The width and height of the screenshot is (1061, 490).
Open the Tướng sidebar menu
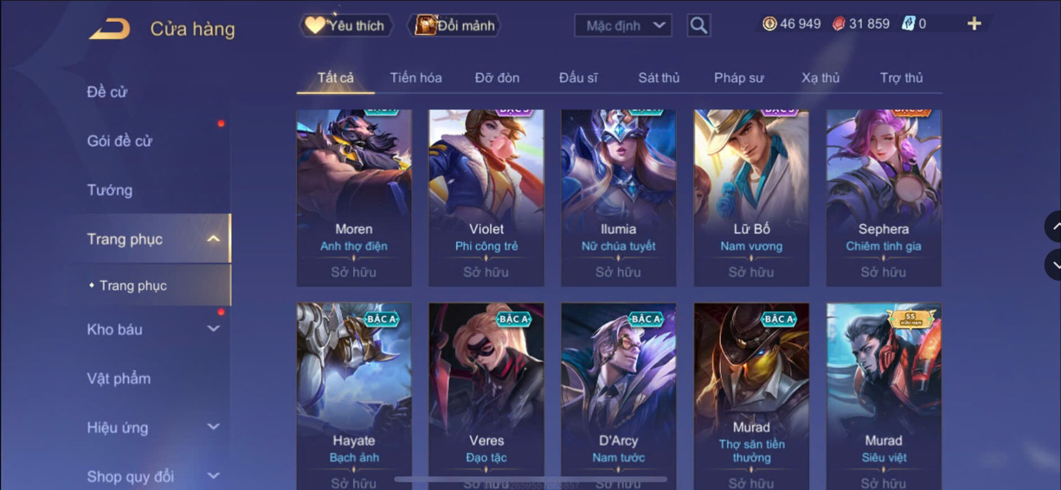(110, 190)
